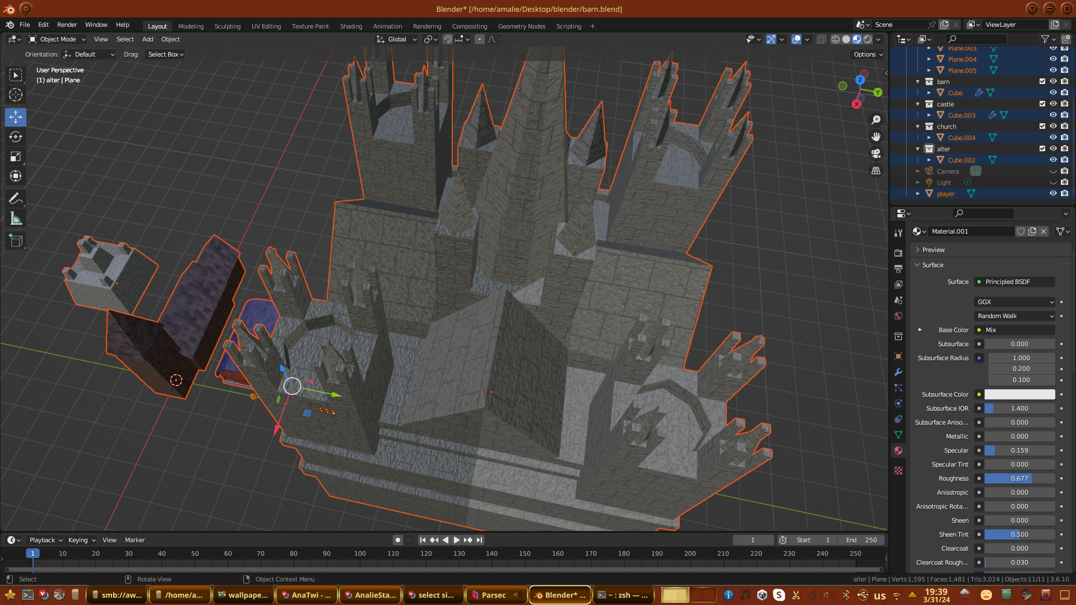Collapse the church collection in outliner
Viewport: 1076px width, 605px height.
pos(918,127)
